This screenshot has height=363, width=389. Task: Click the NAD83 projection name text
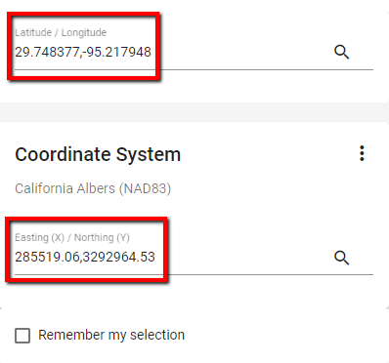(93, 188)
